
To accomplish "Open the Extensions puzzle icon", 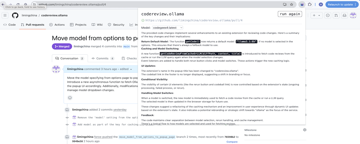I will (x=310, y=4).
